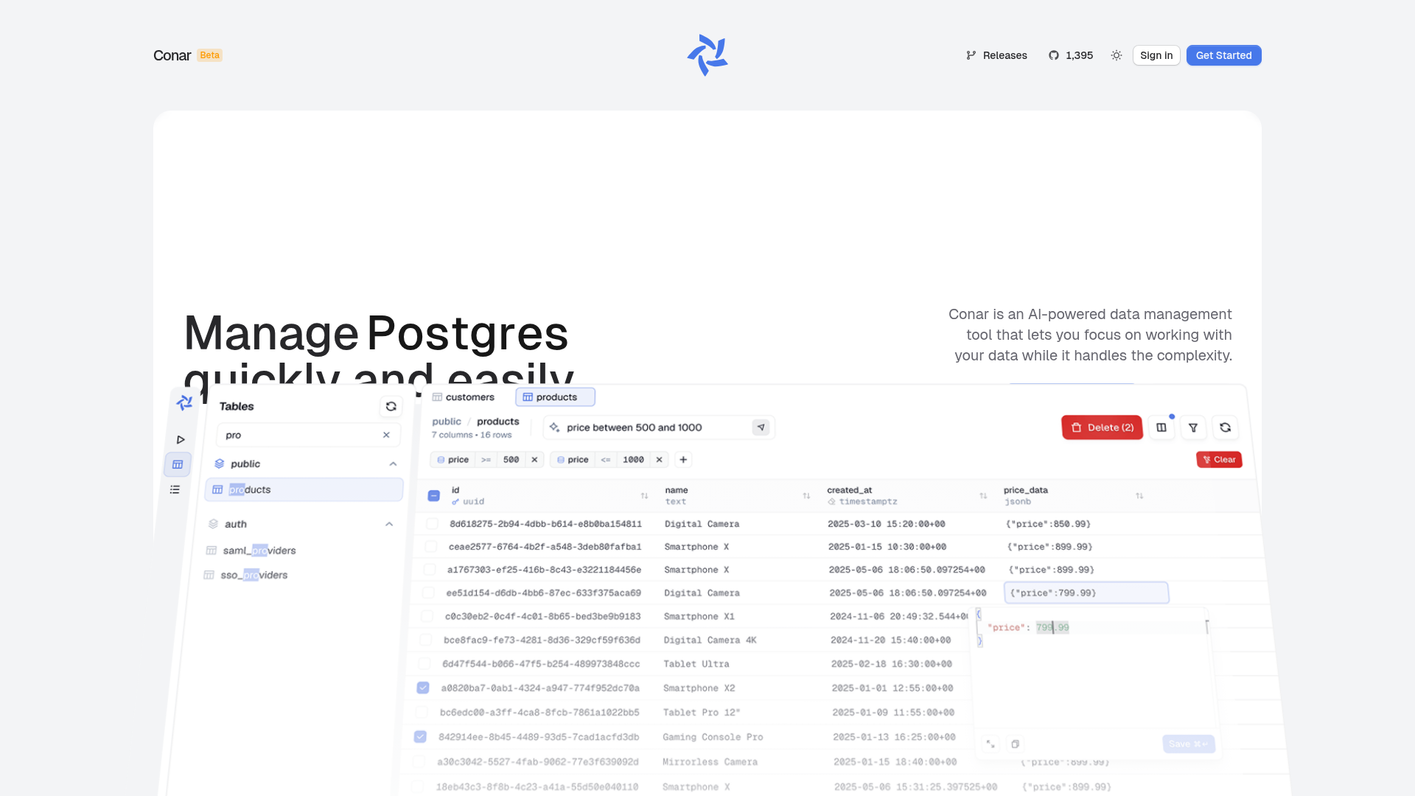Refresh the Tables list
Screen dimensions: 1415x796
point(391,406)
